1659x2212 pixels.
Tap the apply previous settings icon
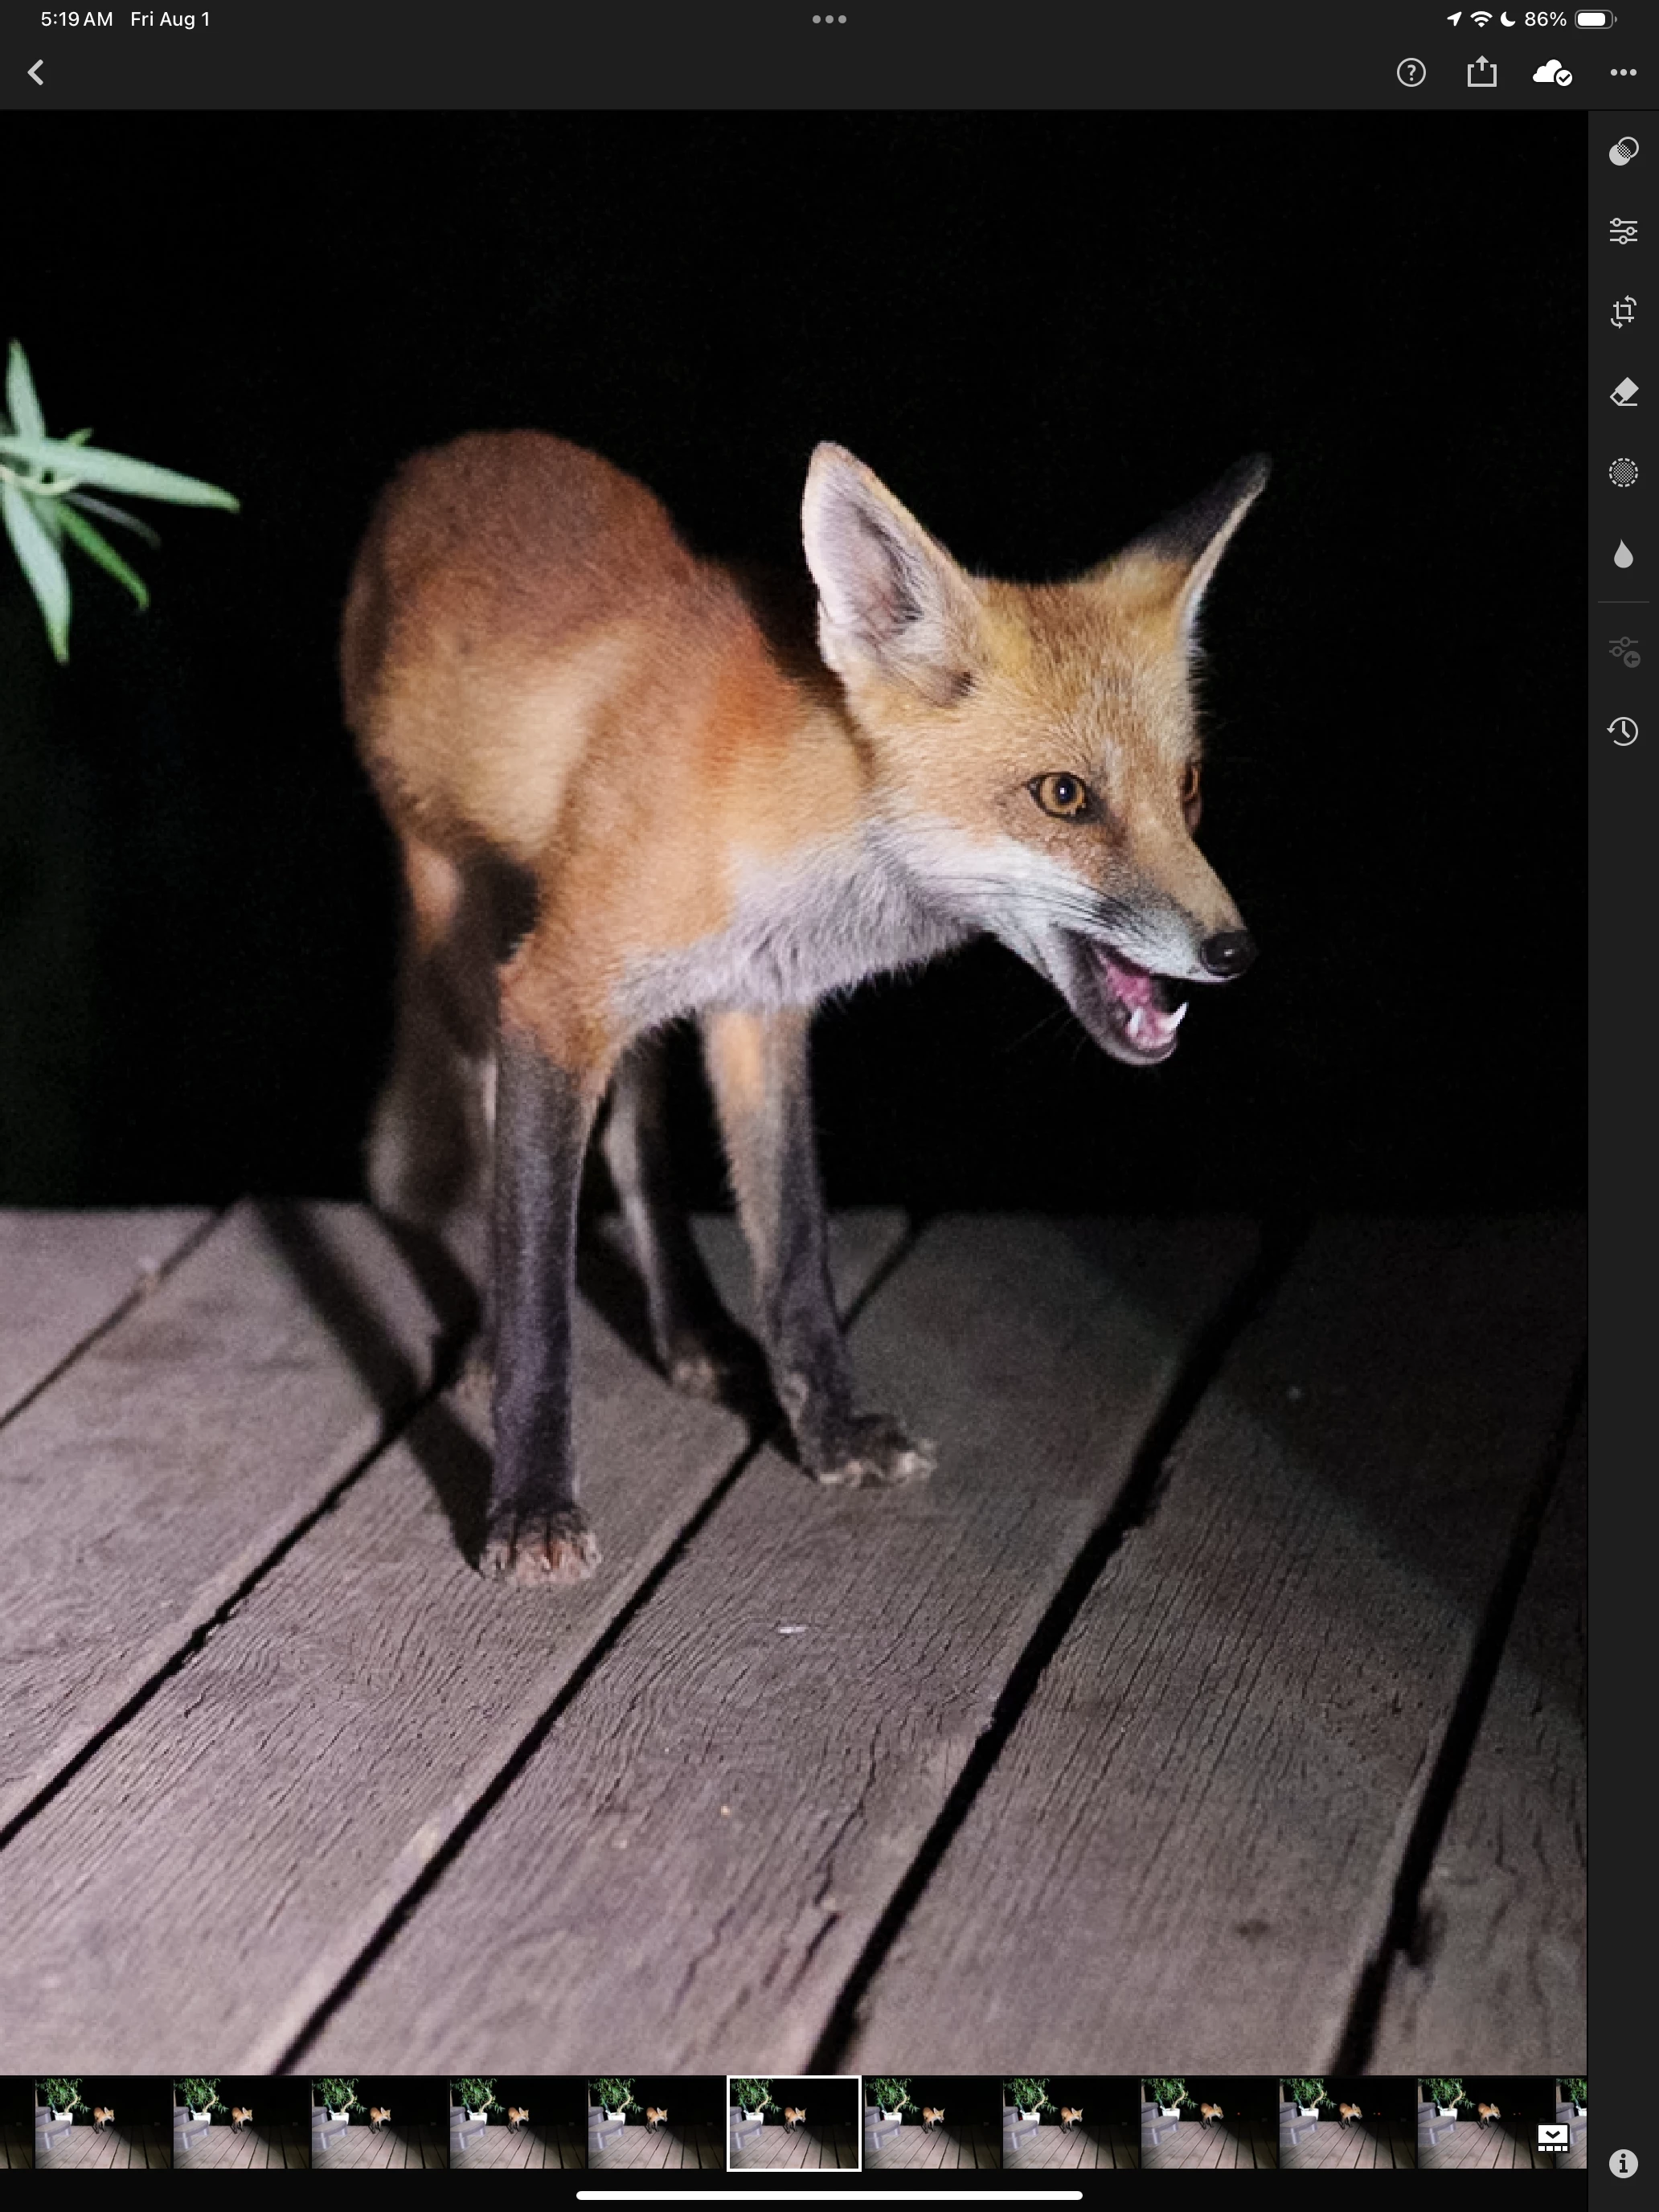point(1623,652)
